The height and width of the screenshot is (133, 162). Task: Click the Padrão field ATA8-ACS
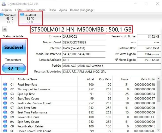coord(111,66)
